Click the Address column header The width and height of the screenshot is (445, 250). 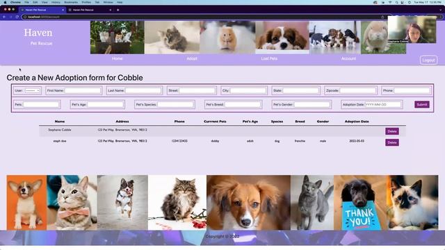pyautogui.click(x=122, y=122)
